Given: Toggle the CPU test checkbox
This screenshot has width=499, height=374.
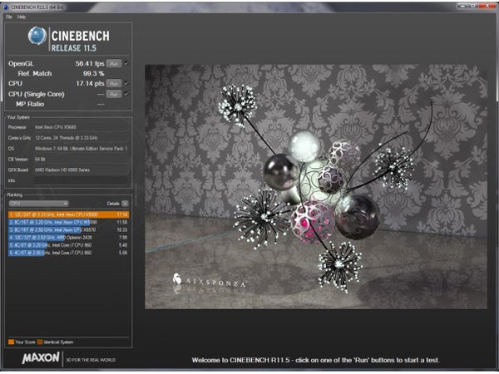Looking at the screenshot, I should tap(126, 83).
